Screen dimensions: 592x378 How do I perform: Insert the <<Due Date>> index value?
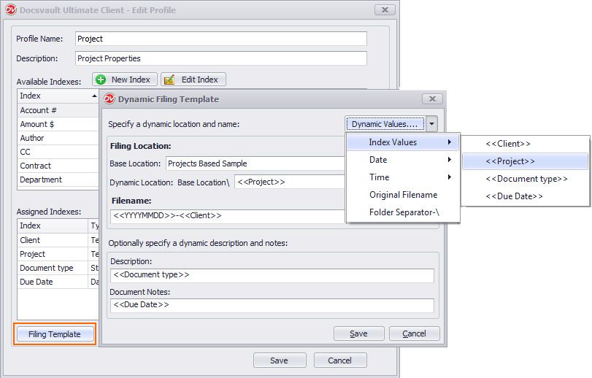pos(514,196)
